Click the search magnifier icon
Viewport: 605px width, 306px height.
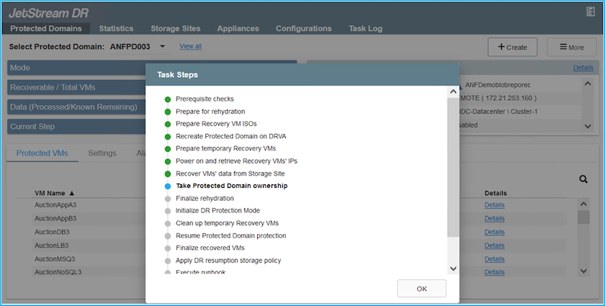tap(585, 179)
